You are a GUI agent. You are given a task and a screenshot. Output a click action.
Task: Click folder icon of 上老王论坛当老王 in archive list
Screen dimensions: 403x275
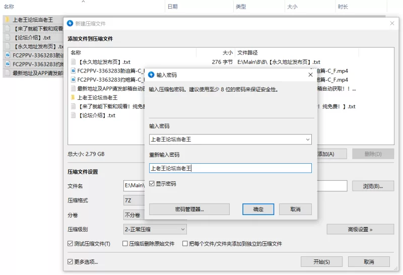pyautogui.click(x=73, y=97)
